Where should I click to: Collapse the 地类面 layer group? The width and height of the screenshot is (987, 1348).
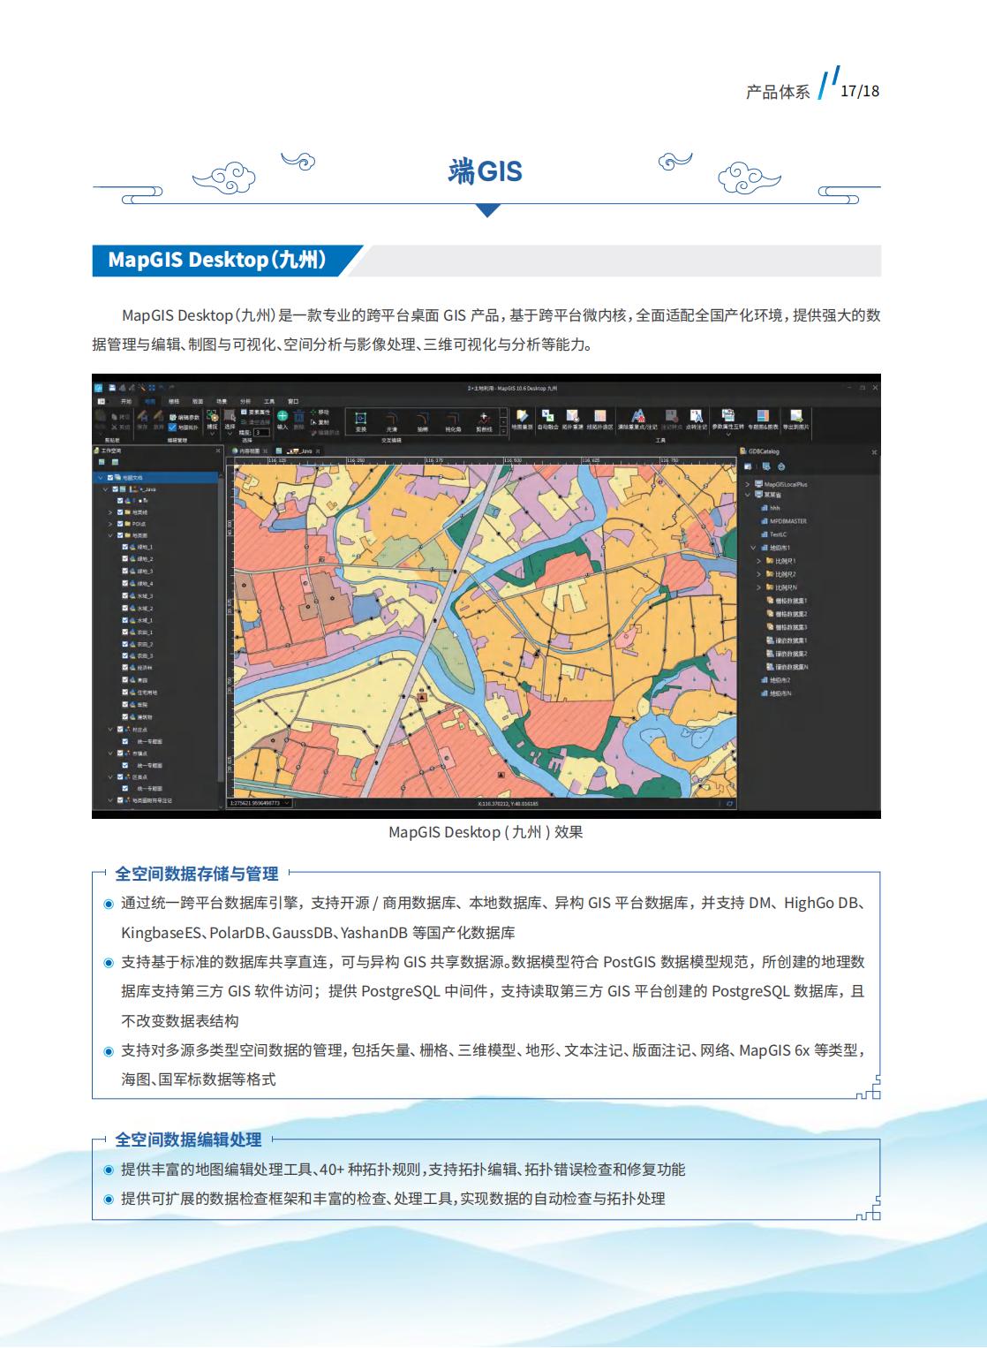pos(110,536)
